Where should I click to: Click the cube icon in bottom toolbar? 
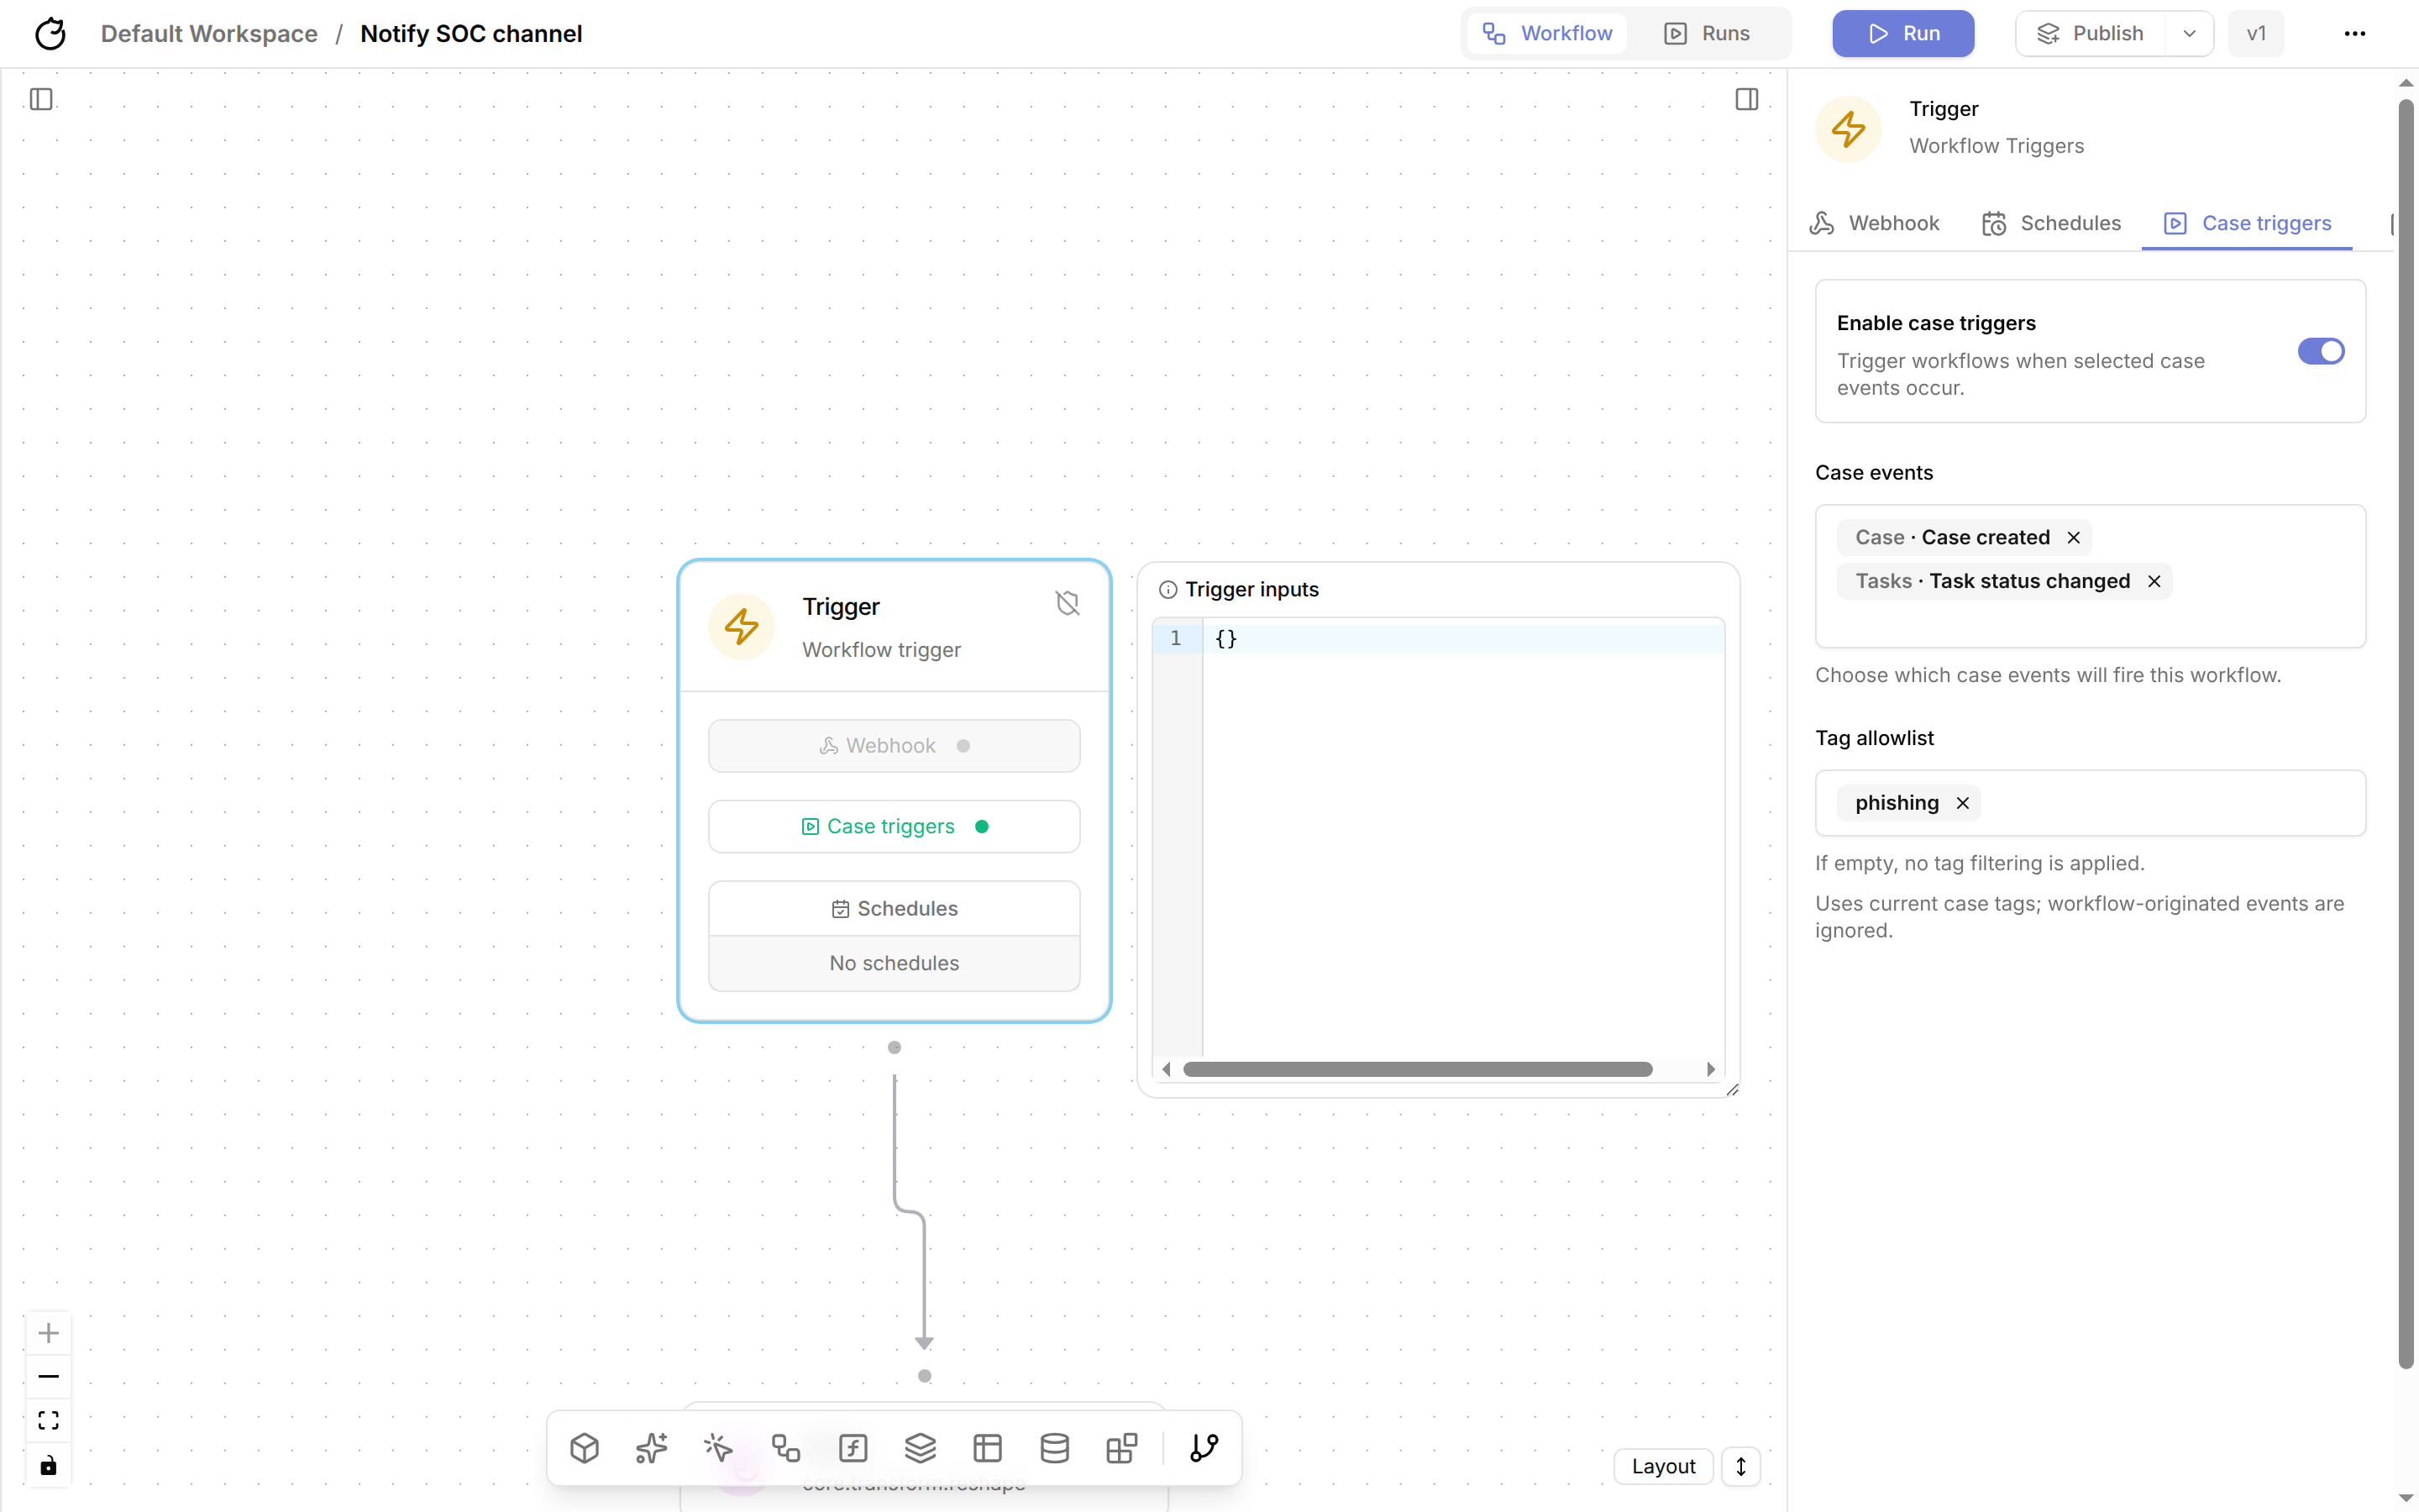pos(585,1448)
